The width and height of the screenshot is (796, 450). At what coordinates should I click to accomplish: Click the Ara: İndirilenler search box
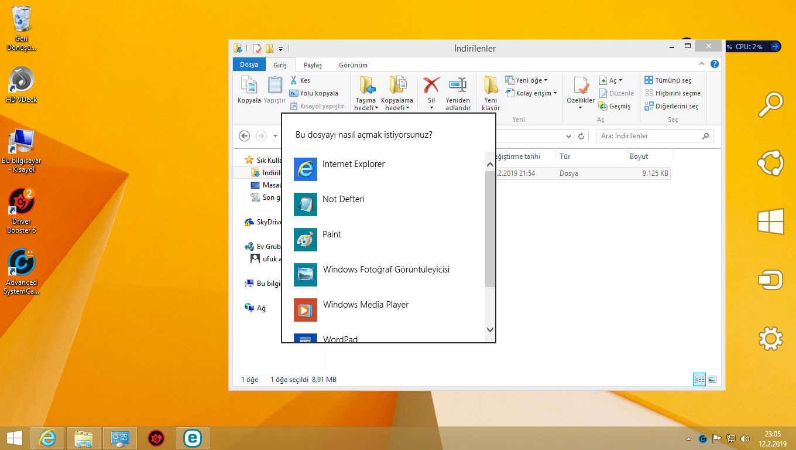tap(654, 136)
